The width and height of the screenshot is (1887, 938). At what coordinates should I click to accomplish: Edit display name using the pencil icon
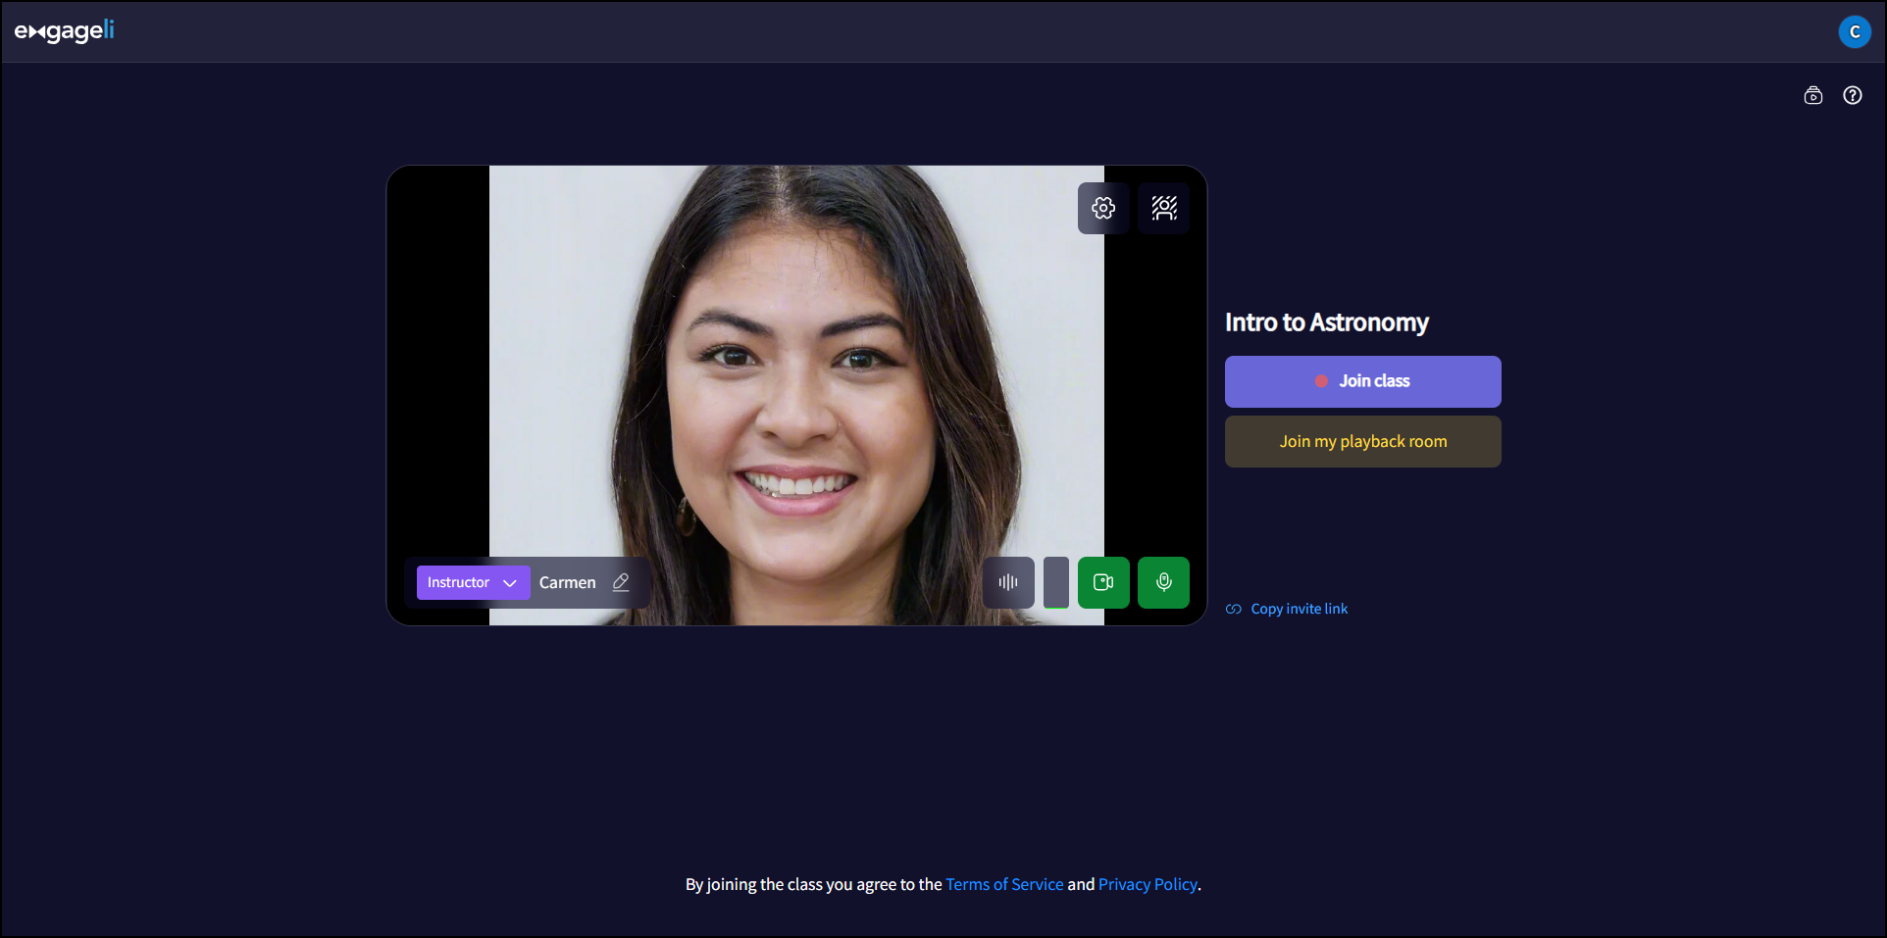[x=621, y=582]
